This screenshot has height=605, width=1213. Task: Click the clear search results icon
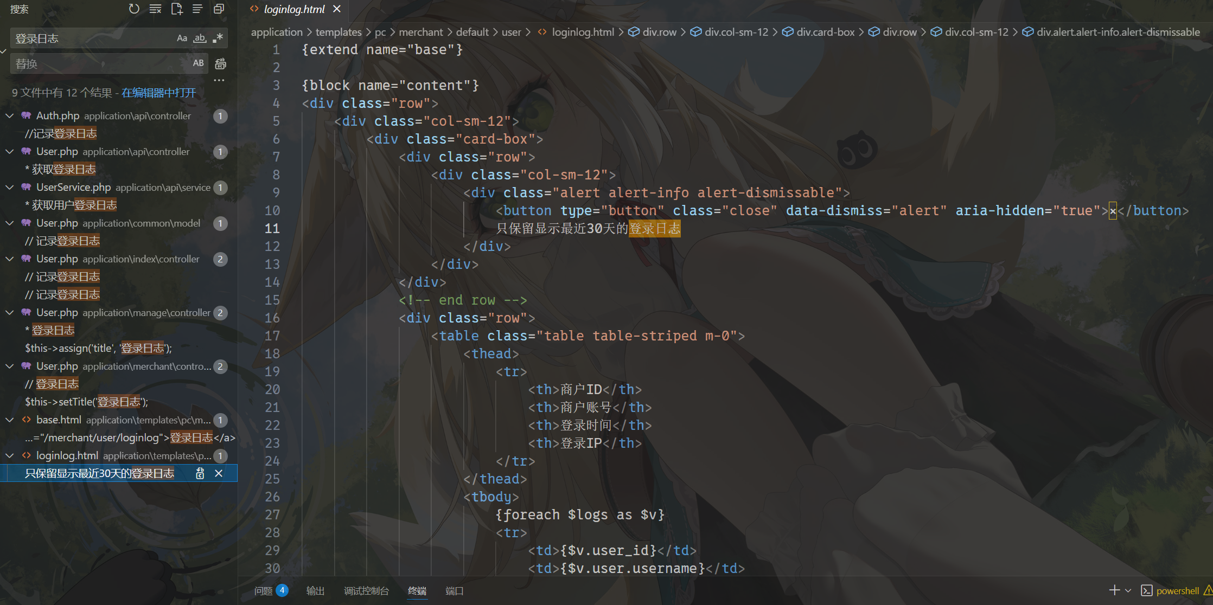155,9
